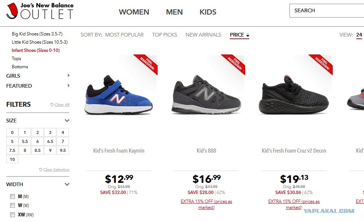Viewport: 364px width, 222px height.
Task: Open the Women menu
Action: tap(134, 12)
